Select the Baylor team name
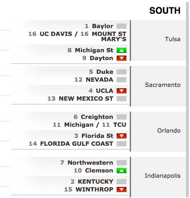The width and height of the screenshot is (190, 198). click(x=103, y=26)
